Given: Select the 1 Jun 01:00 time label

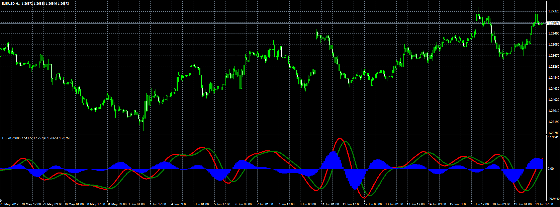Looking at the screenshot, I should click(x=136, y=204).
